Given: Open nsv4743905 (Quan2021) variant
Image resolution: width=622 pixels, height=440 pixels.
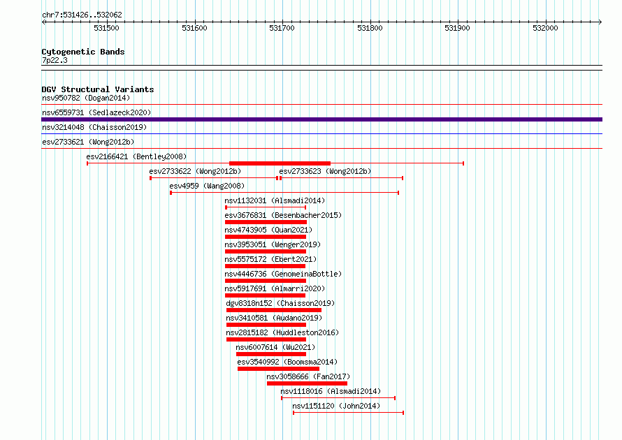Looking at the screenshot, I should (268, 230).
